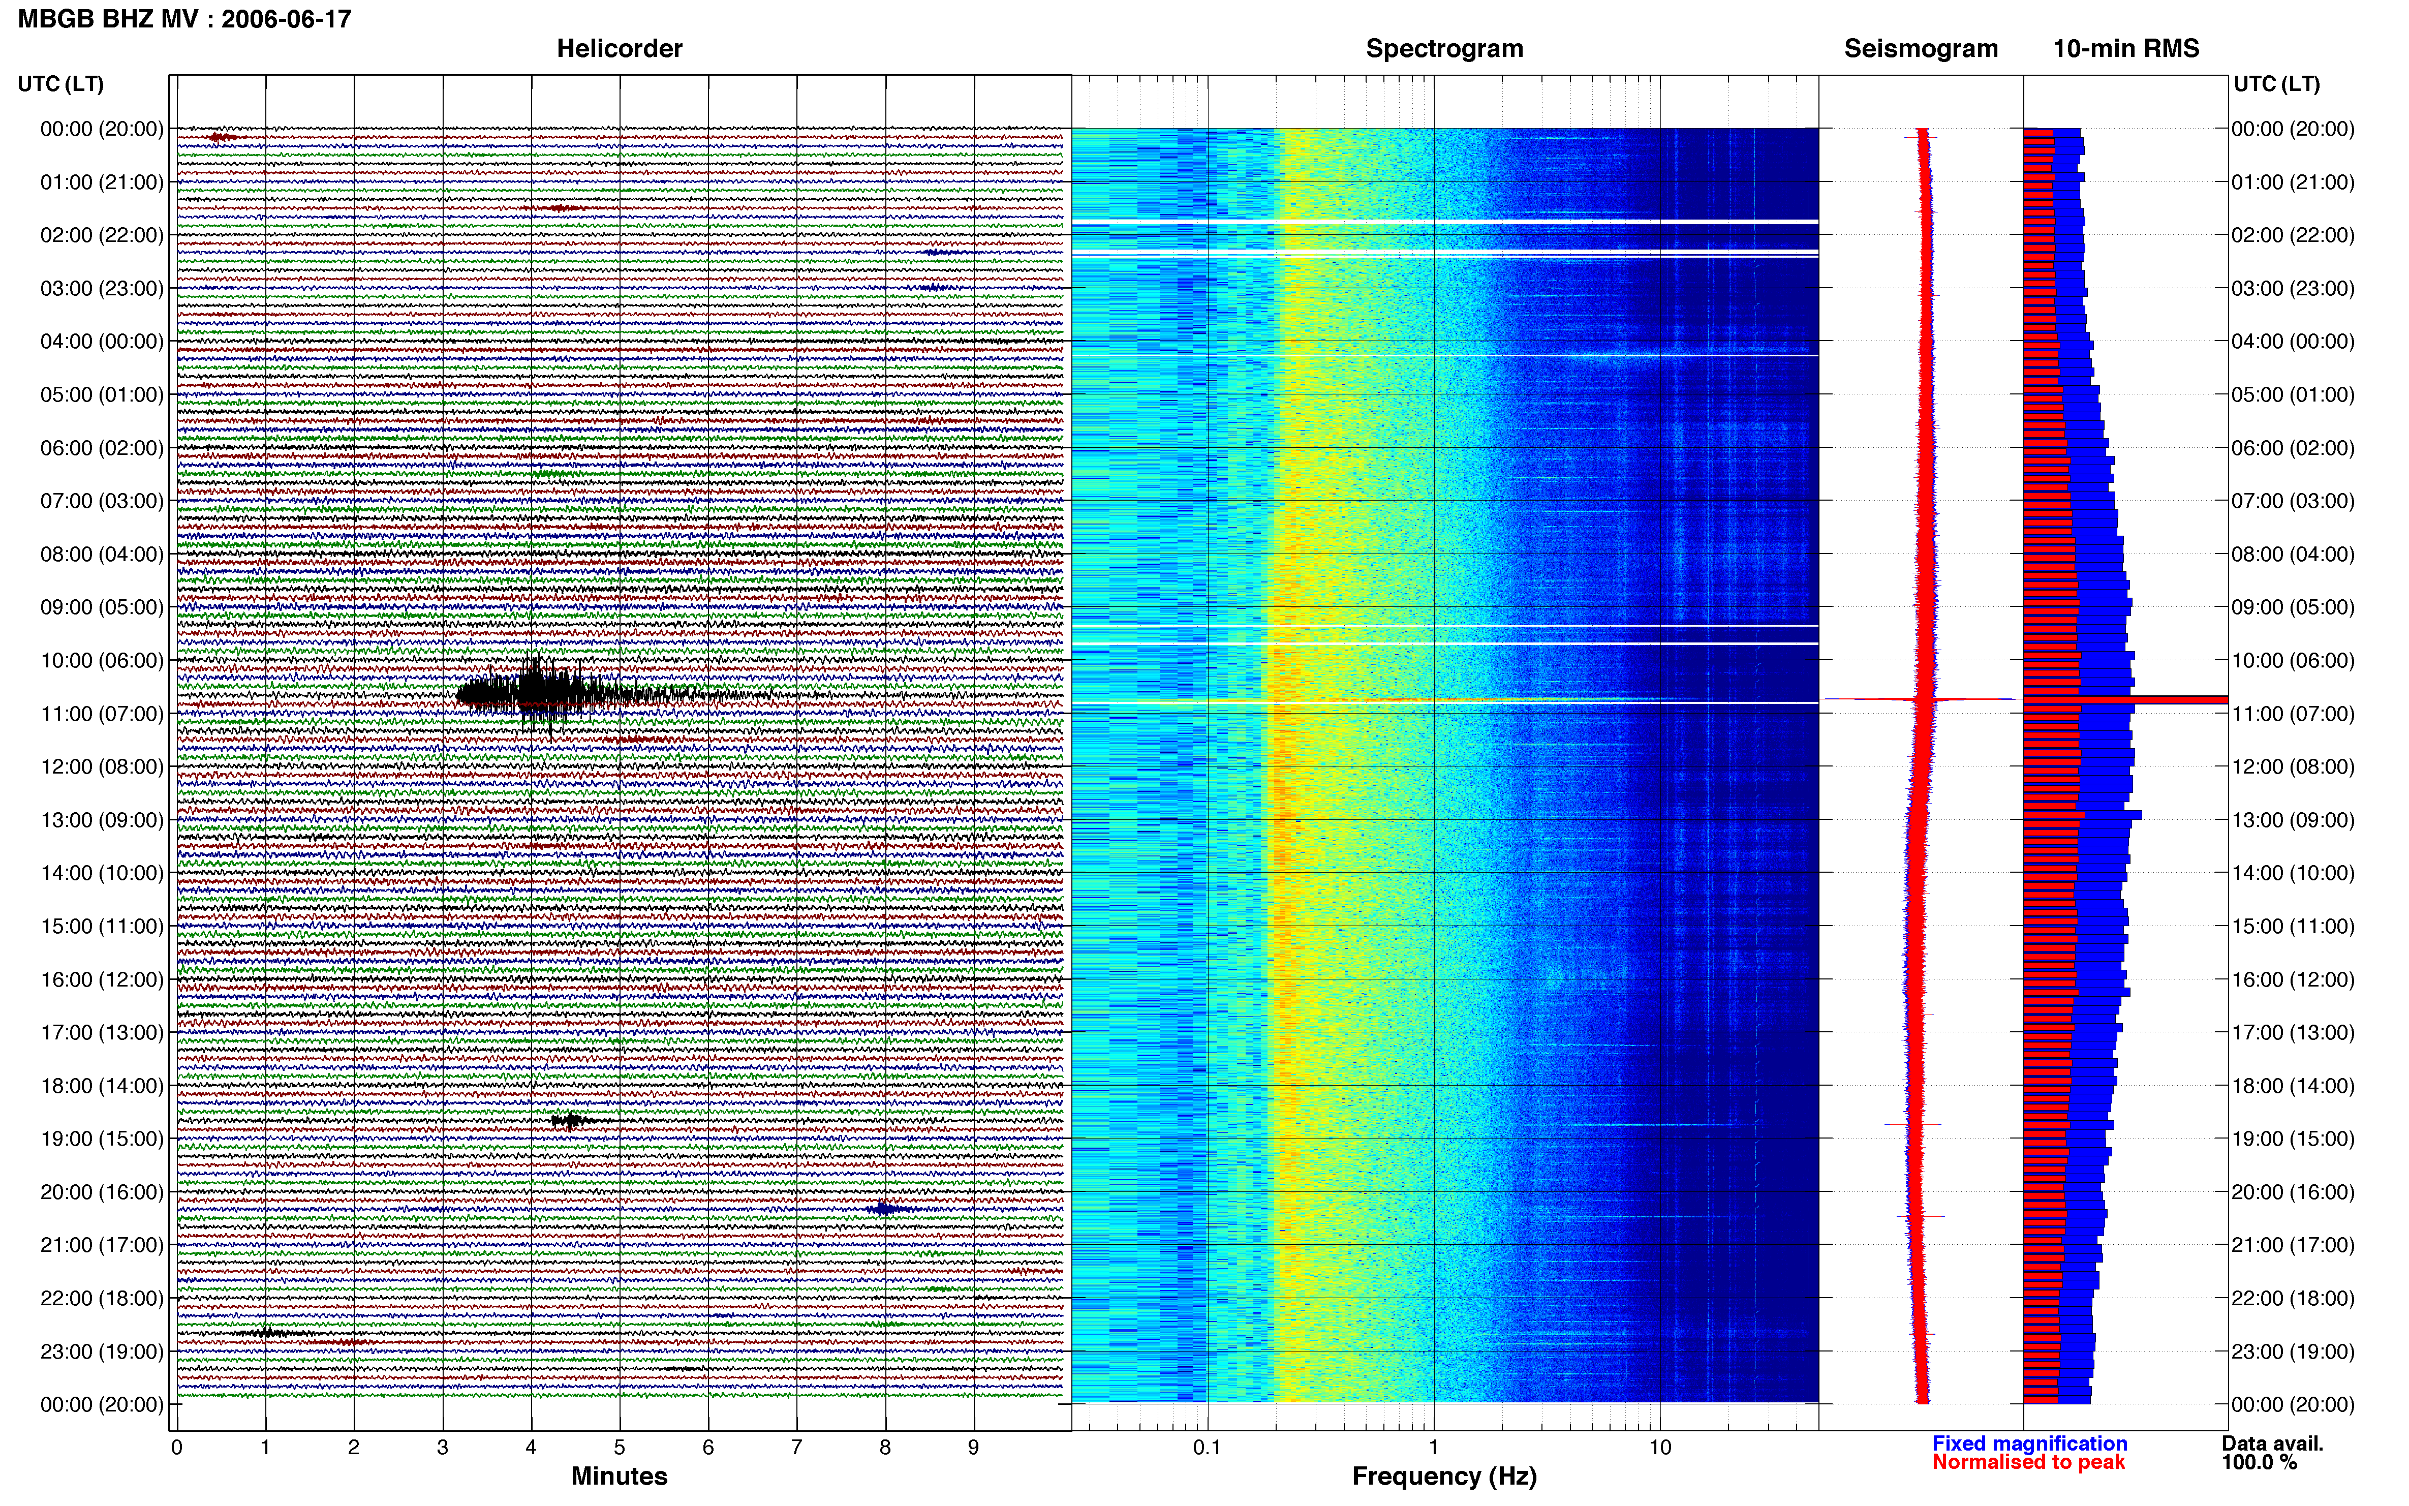Click right time label 03:00 (23:00)
Viewport: 2409px width, 1506px height.
click(2294, 288)
